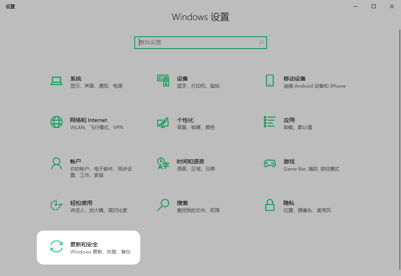Click text Game Bar, 捕获, 游戏模式
401x276 pixels.
(311, 169)
